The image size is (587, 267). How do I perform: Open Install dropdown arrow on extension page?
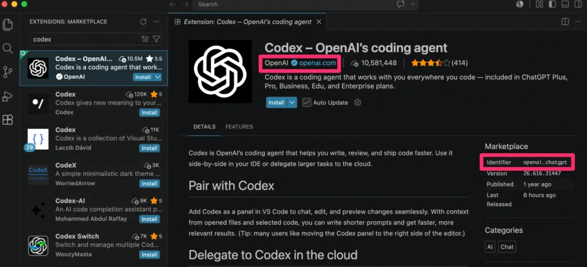(x=292, y=102)
